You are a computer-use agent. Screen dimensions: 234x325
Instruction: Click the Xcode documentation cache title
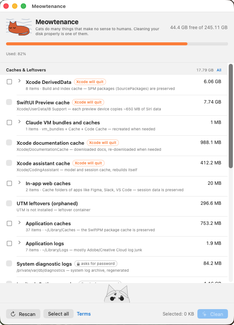coord(50,143)
